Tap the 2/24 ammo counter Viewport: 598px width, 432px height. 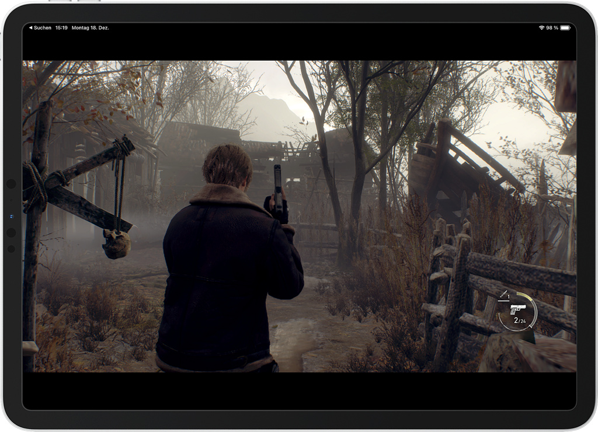(520, 320)
